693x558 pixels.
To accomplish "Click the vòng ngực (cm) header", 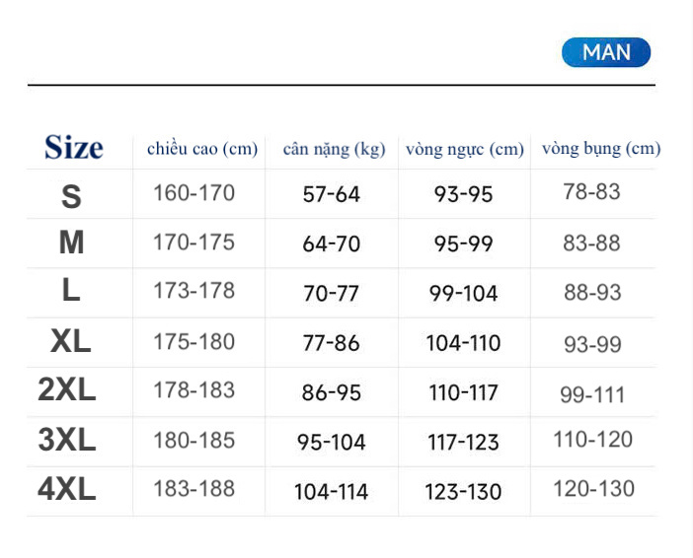I will pyautogui.click(x=464, y=150).
